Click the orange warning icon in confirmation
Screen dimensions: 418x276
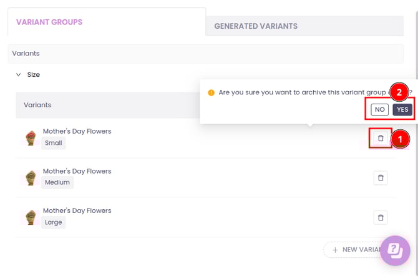point(211,92)
